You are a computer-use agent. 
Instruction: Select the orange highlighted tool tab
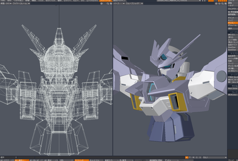coord(106,1)
